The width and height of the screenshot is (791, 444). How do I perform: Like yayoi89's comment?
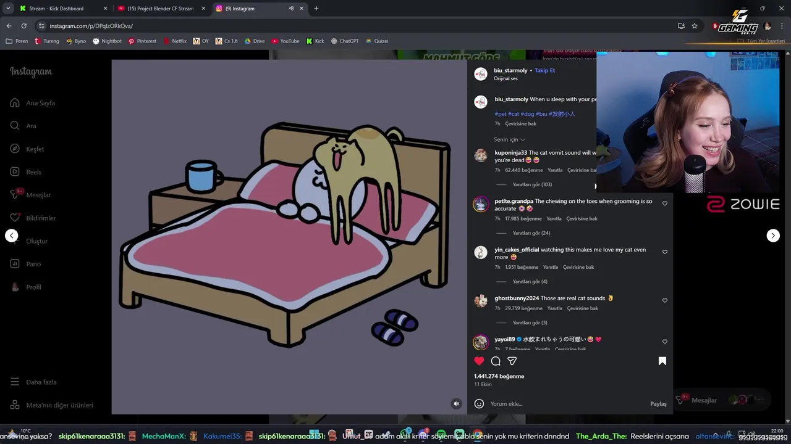click(665, 342)
